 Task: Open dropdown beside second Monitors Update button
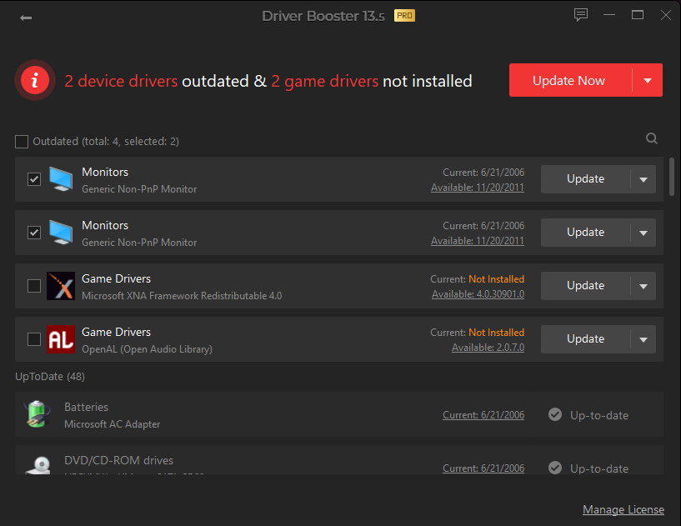pyautogui.click(x=643, y=233)
